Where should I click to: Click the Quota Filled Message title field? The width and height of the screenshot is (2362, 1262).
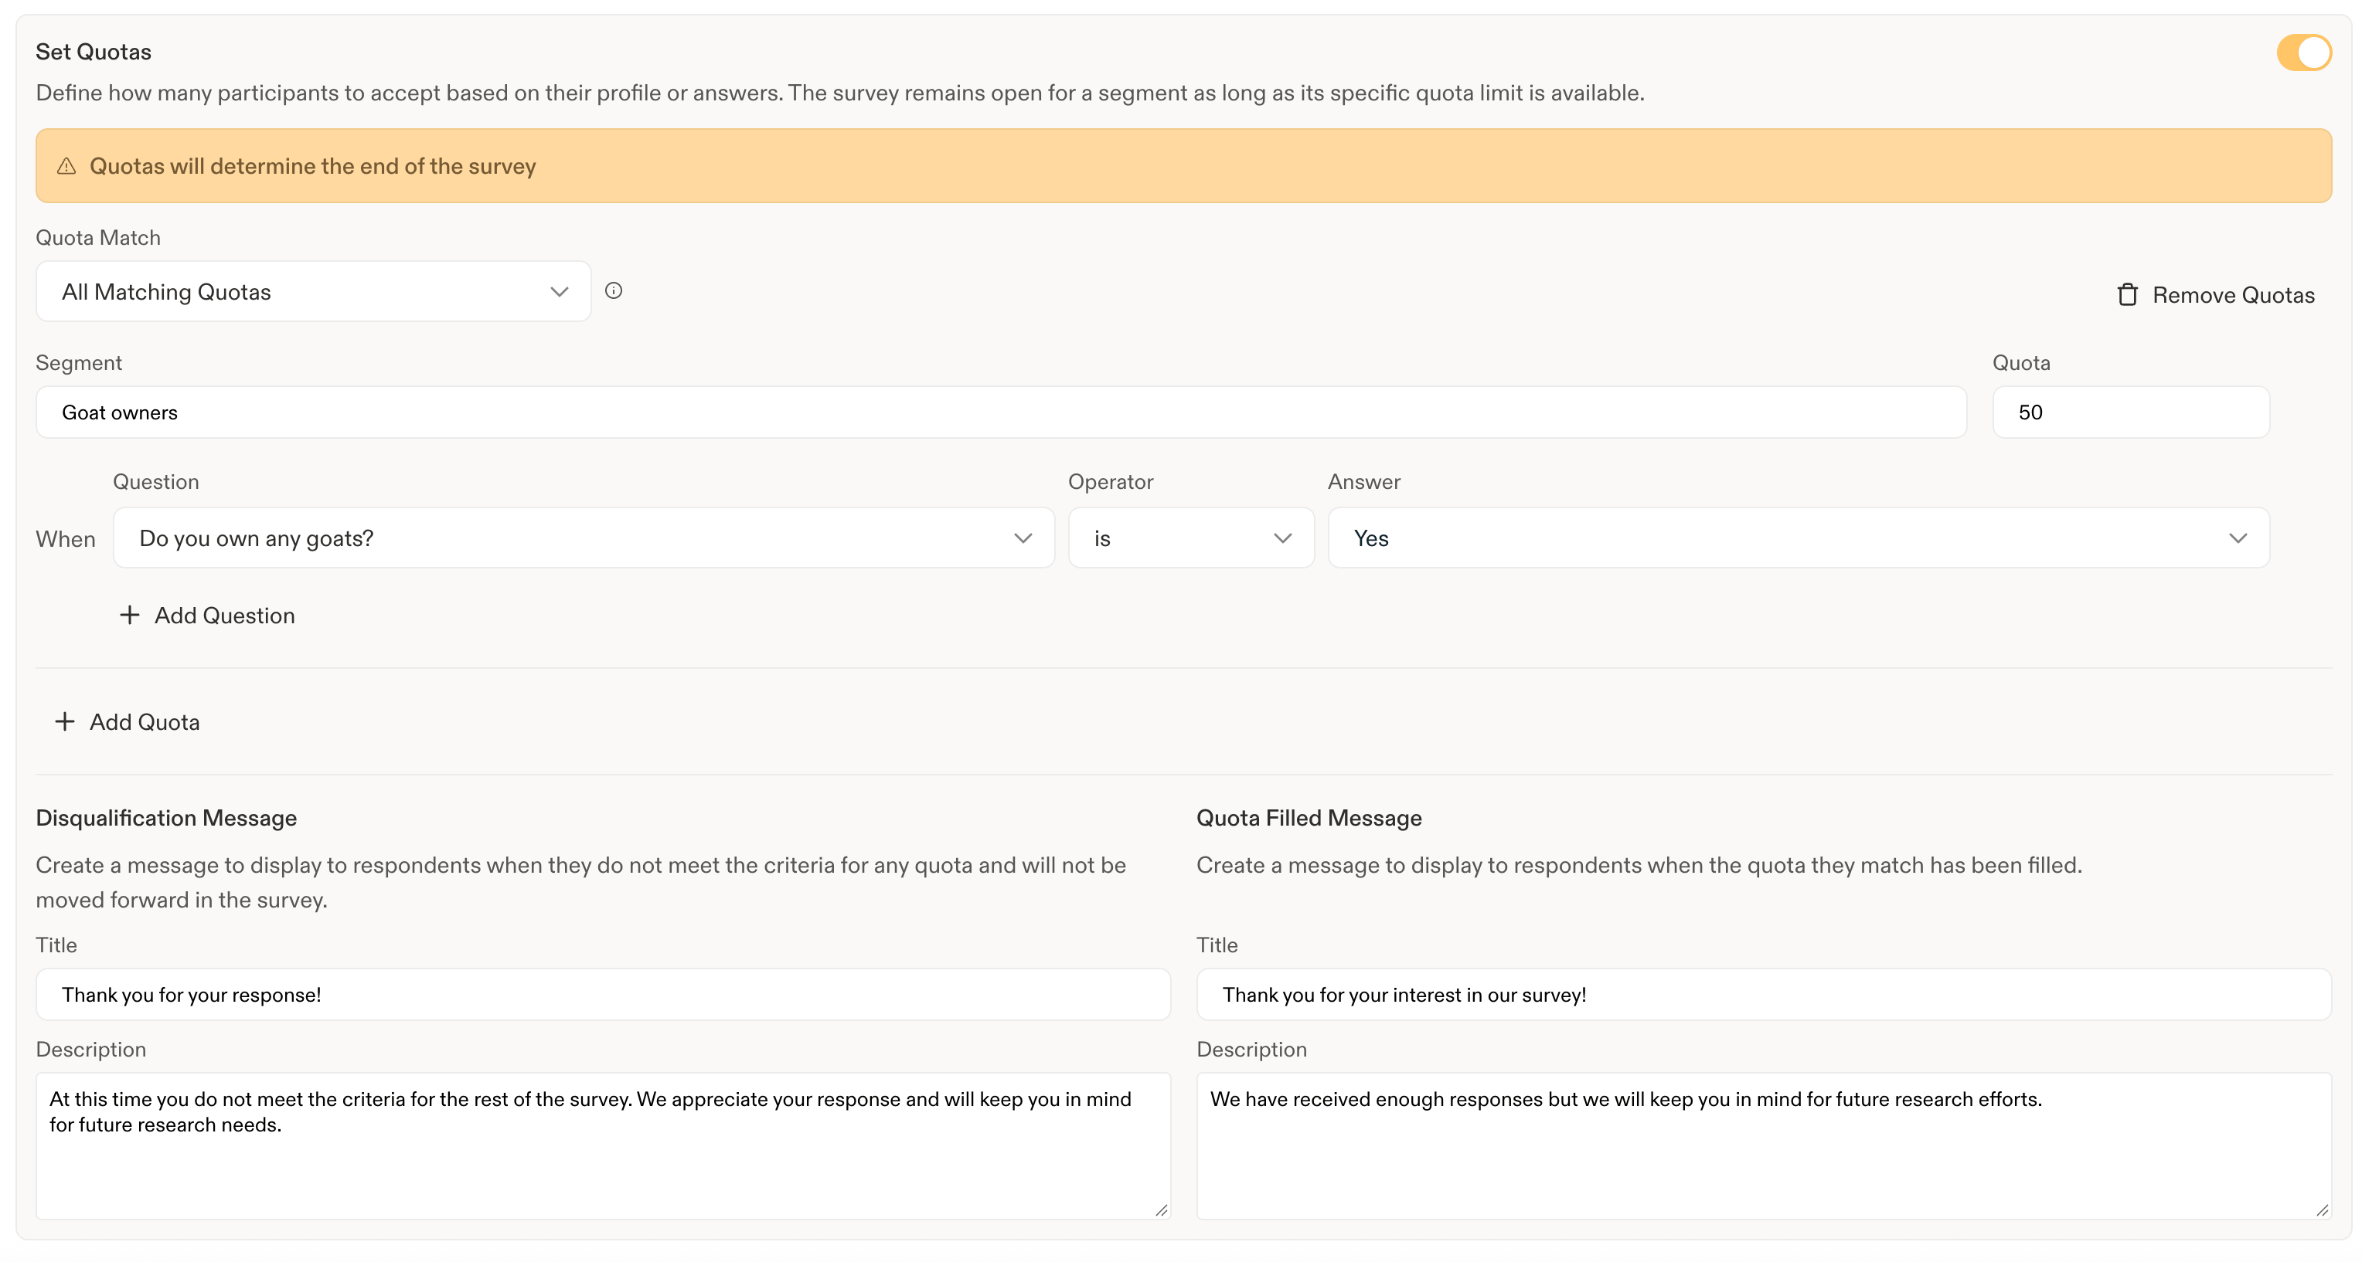1763,995
